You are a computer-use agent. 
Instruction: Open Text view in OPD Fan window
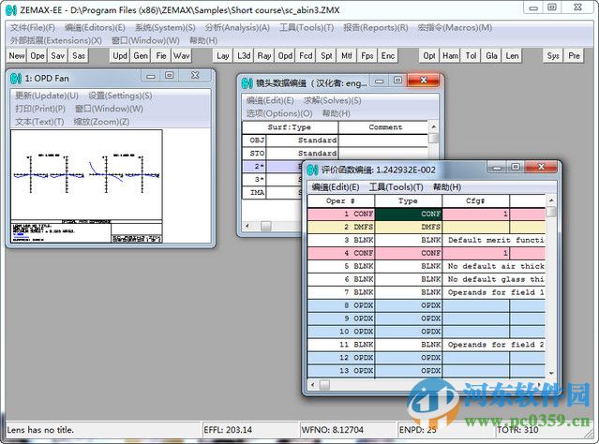(x=39, y=122)
